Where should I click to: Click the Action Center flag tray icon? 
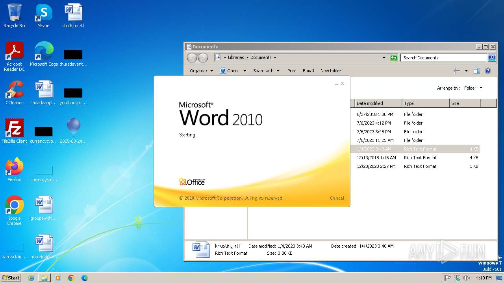click(448, 278)
